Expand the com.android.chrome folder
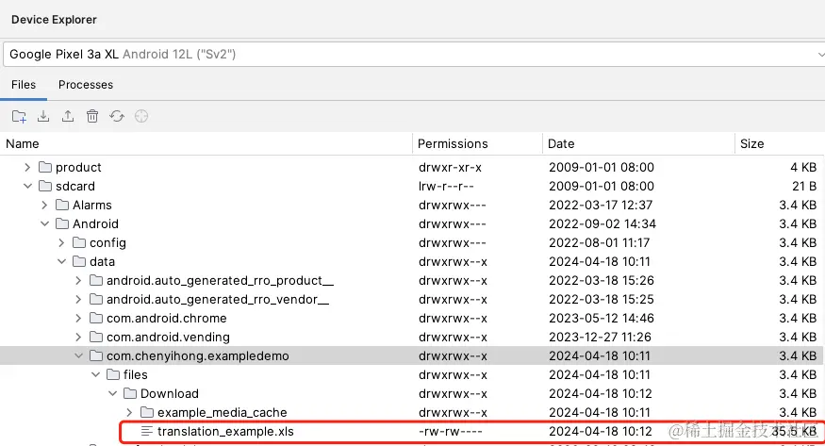Viewport: 825px width, 446px height. (78, 318)
